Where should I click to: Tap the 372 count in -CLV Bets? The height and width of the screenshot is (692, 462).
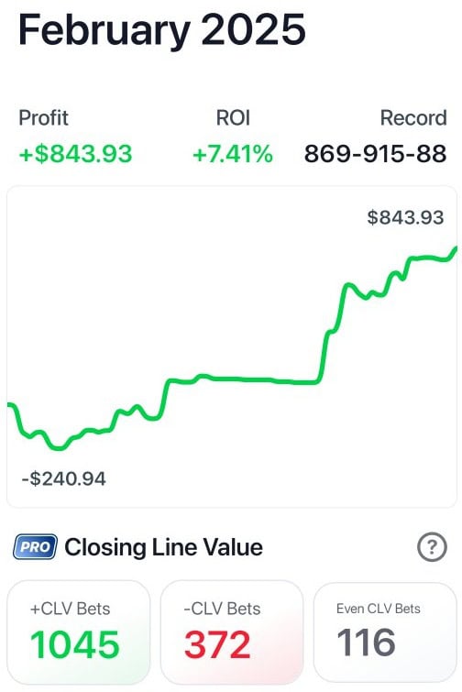tap(217, 644)
